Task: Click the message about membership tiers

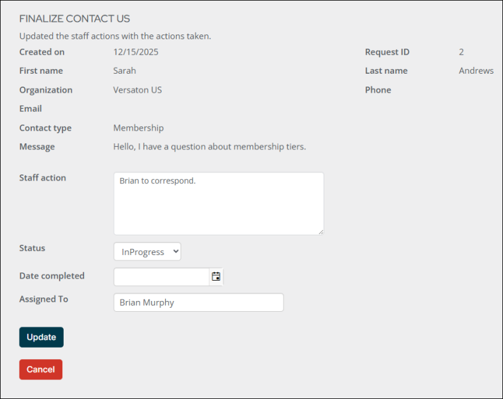Action: pos(209,147)
